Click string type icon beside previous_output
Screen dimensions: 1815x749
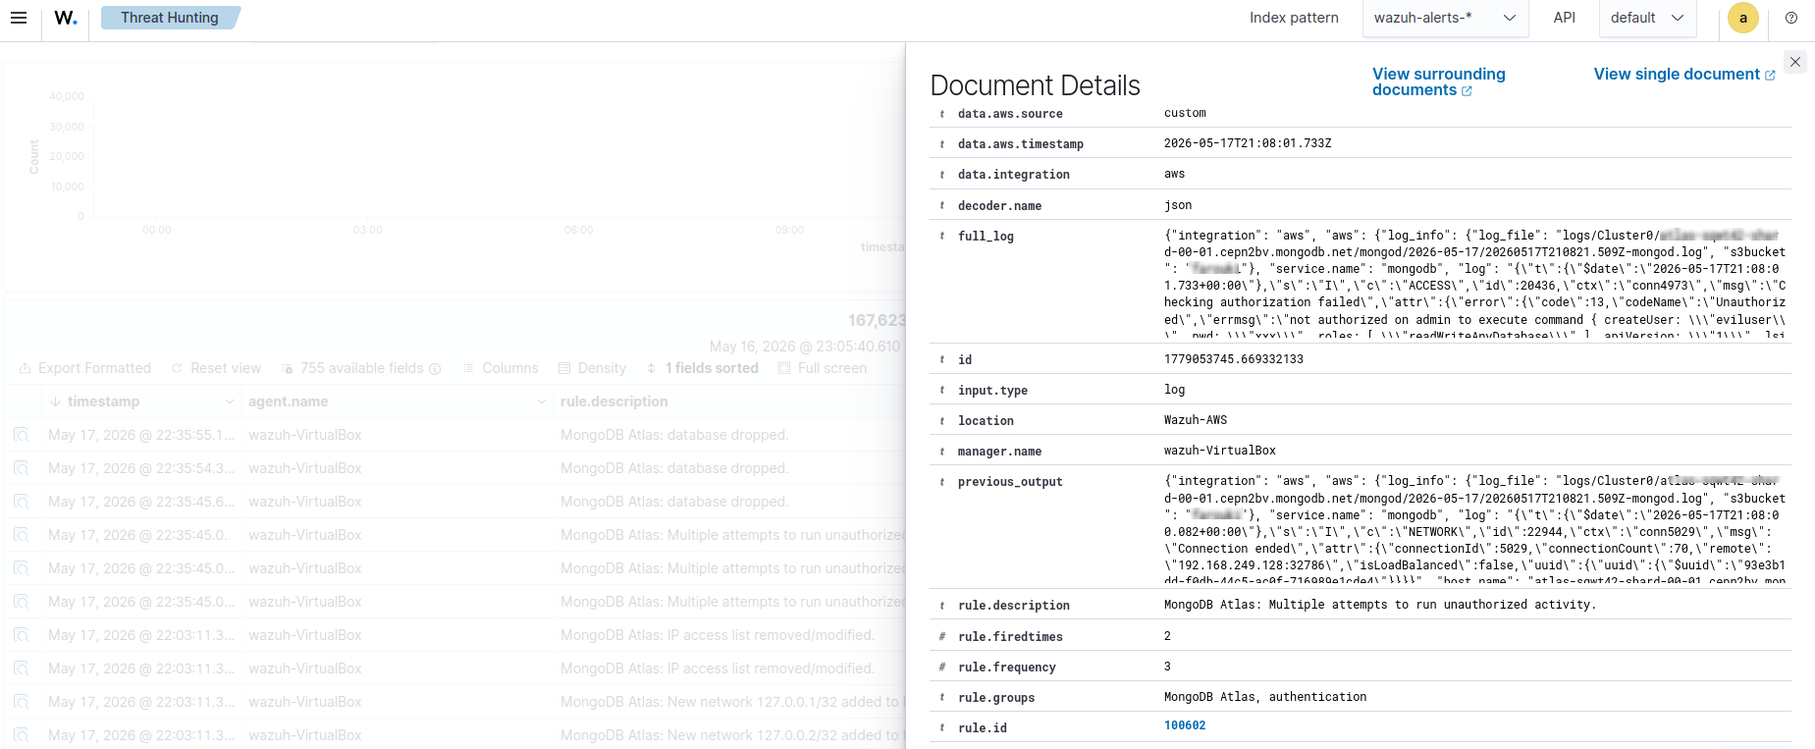(942, 482)
